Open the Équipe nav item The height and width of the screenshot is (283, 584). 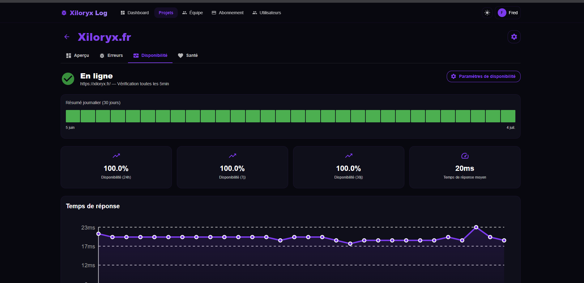pos(193,13)
